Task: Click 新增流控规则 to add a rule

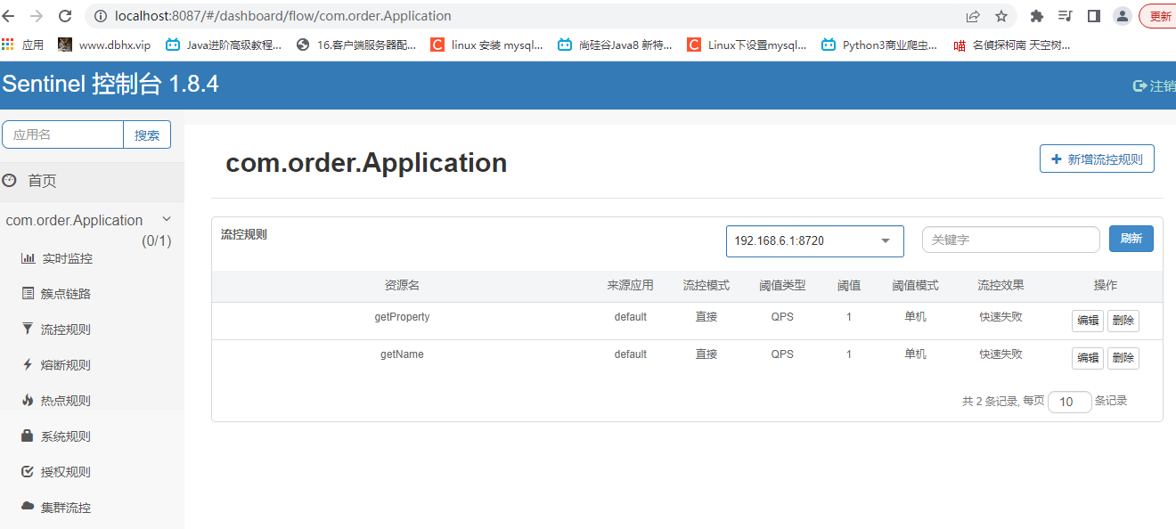Action: (x=1097, y=158)
